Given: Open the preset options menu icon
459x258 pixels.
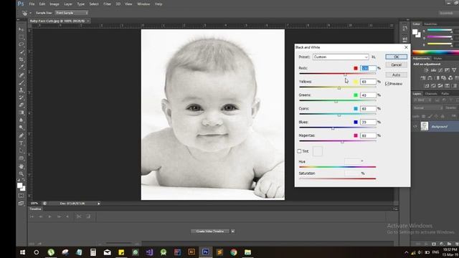Looking at the screenshot, I should (374, 57).
